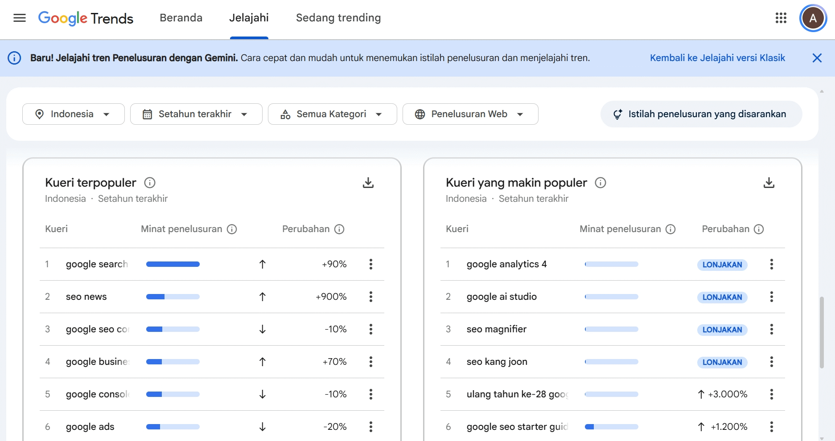Viewport: 835px width, 441px height.
Task: Download Kueri yang makin populer data
Action: pos(769,183)
